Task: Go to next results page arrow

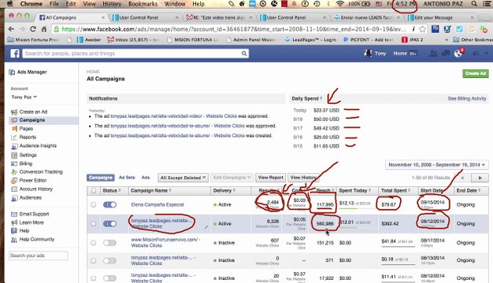Action: coord(480,178)
